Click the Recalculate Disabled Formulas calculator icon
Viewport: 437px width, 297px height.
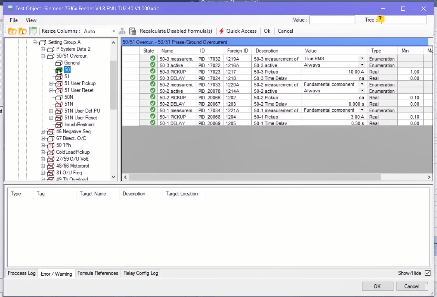(x=133, y=31)
